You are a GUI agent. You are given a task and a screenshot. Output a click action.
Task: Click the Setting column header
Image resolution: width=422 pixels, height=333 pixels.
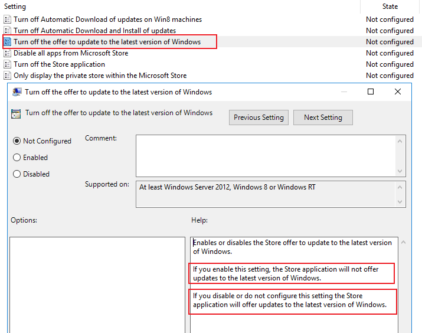[180, 6]
